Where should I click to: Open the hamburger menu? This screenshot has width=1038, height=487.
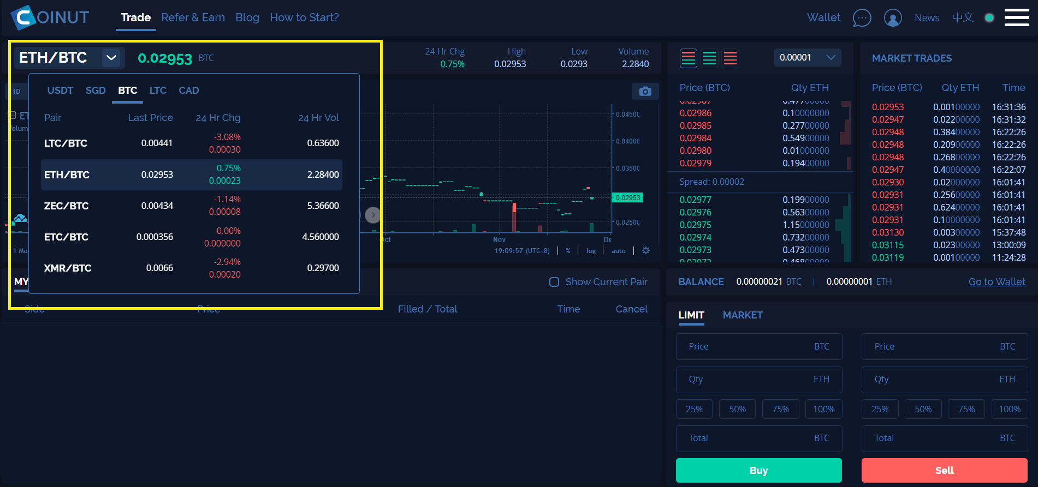[x=1016, y=17]
